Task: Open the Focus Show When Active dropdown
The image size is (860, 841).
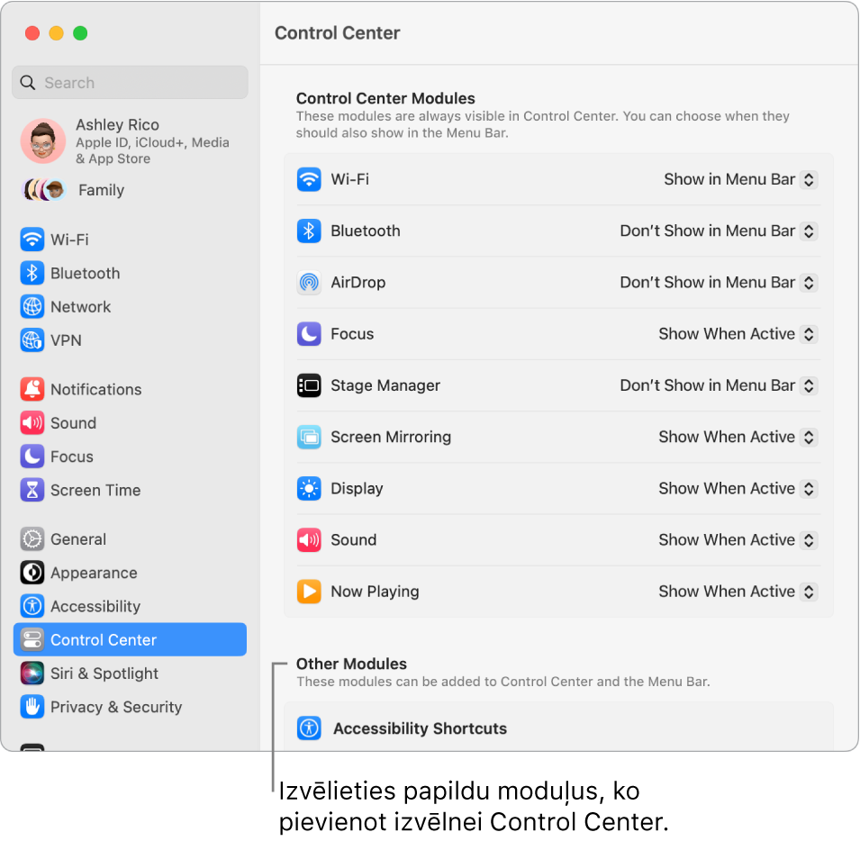Action: [737, 333]
